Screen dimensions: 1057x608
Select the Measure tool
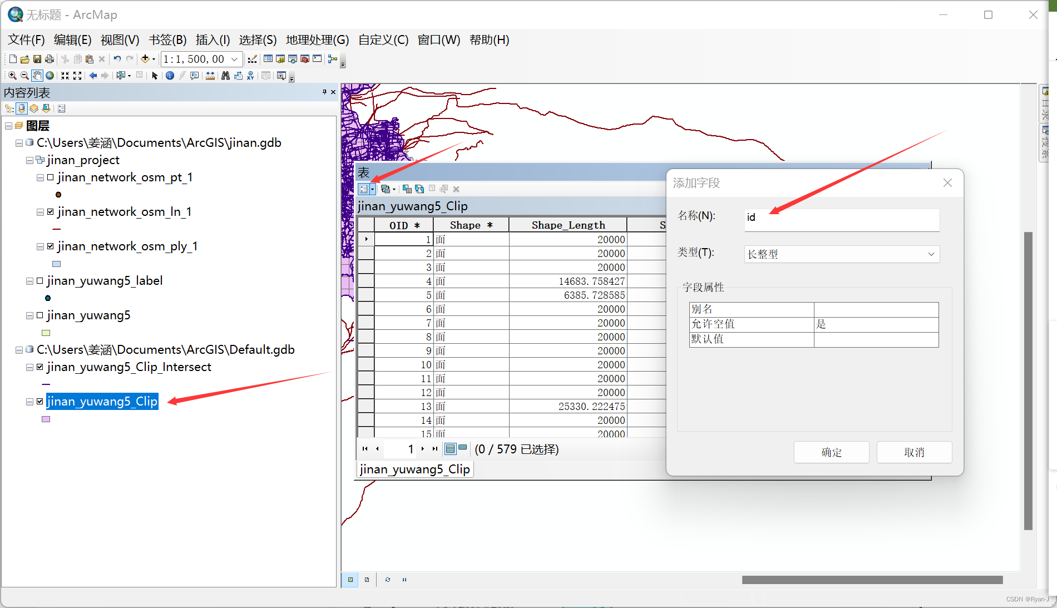[210, 76]
